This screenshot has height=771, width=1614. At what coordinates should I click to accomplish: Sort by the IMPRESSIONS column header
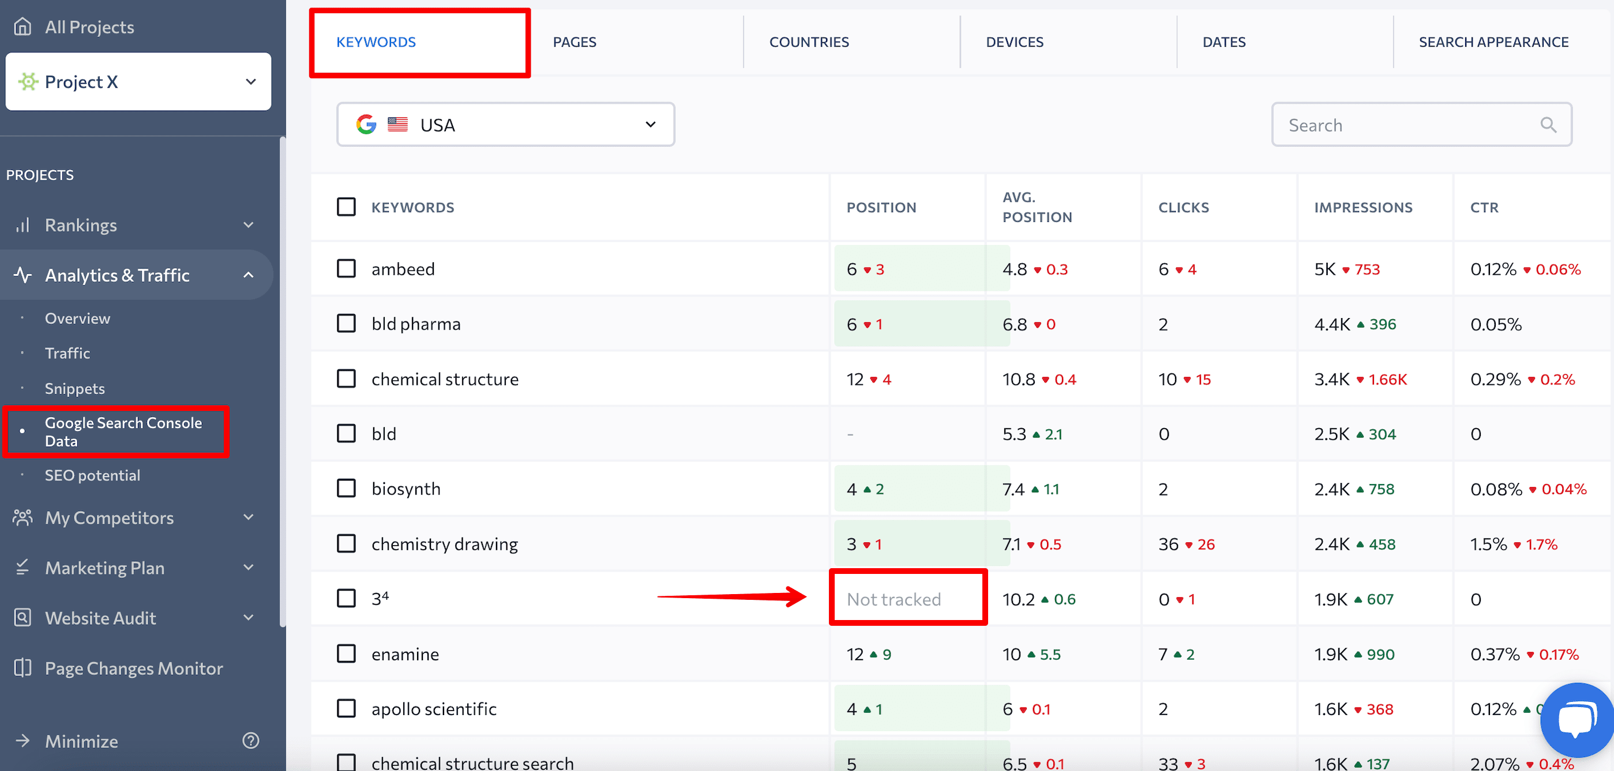(1362, 207)
